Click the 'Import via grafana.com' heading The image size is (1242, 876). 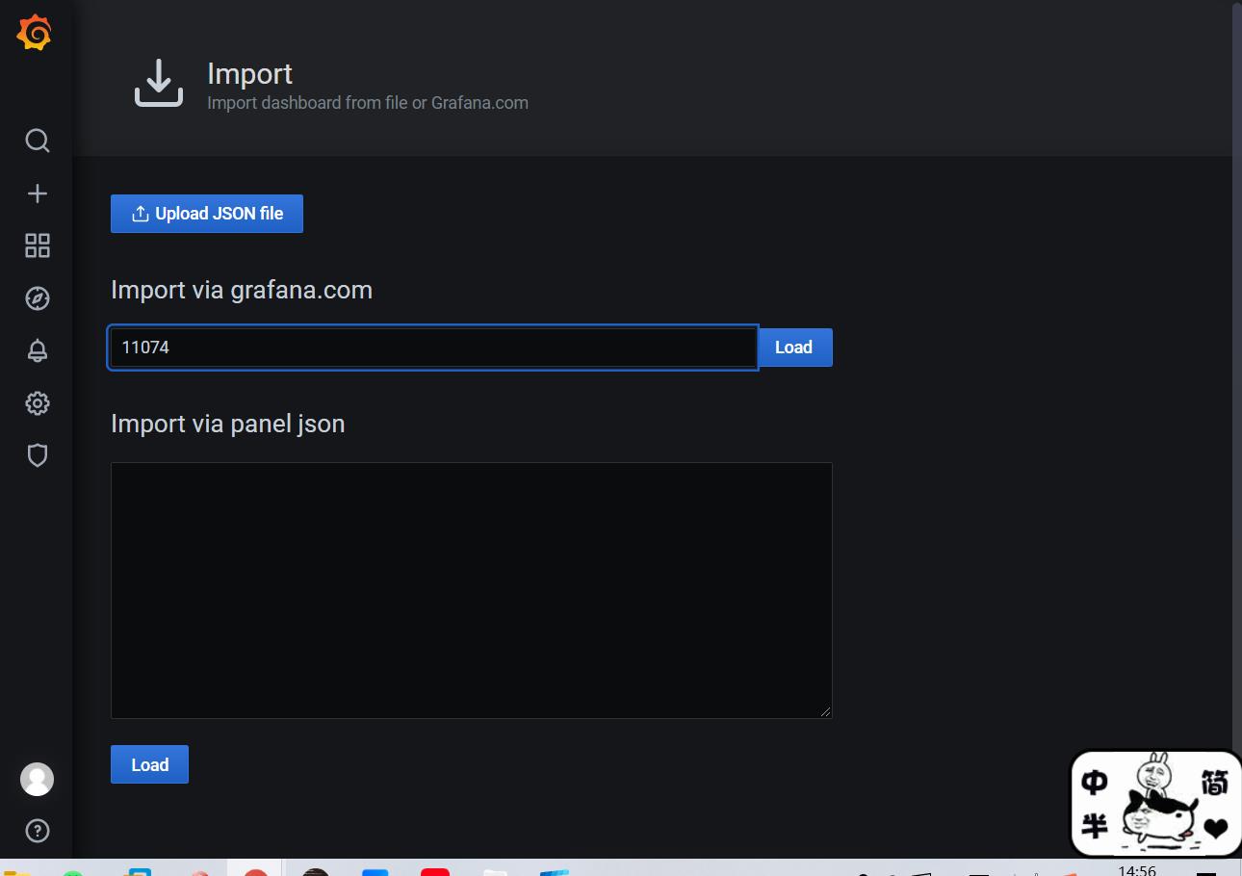(242, 290)
